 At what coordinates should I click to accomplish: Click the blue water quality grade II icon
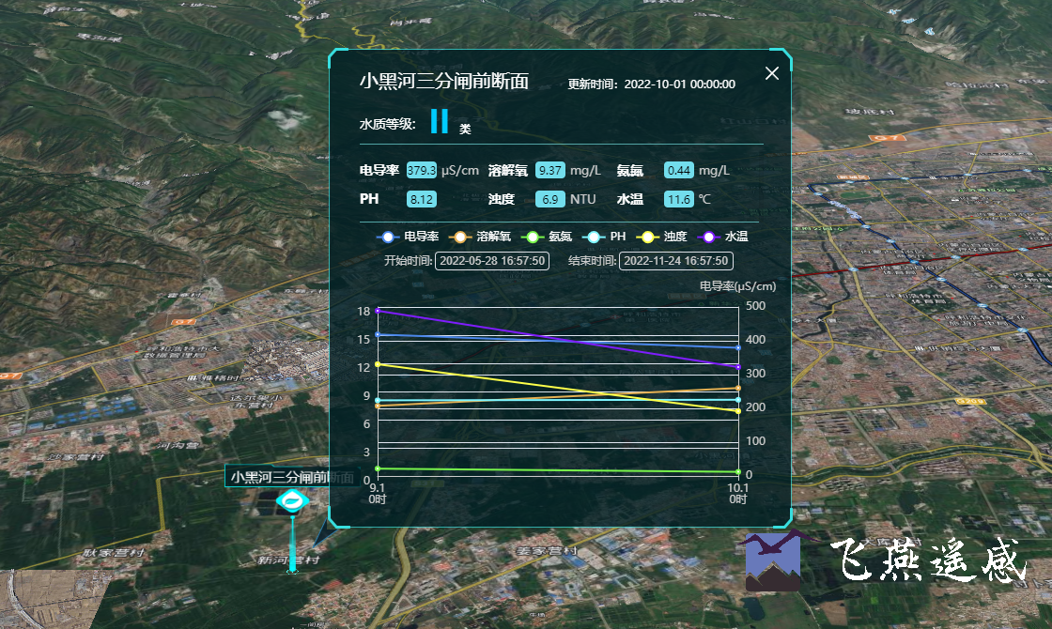439,121
